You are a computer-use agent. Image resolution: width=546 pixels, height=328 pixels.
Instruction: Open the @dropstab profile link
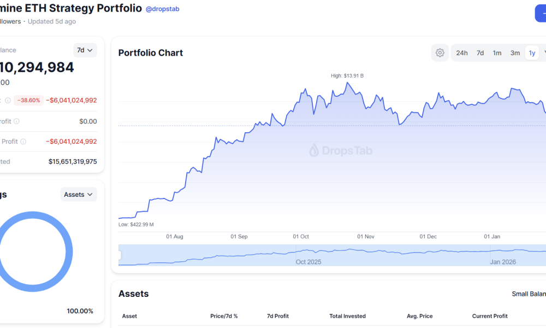(x=162, y=9)
